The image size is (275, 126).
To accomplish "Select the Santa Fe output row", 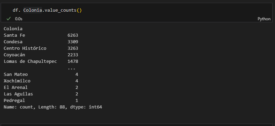I will pyautogui.click(x=41, y=35).
